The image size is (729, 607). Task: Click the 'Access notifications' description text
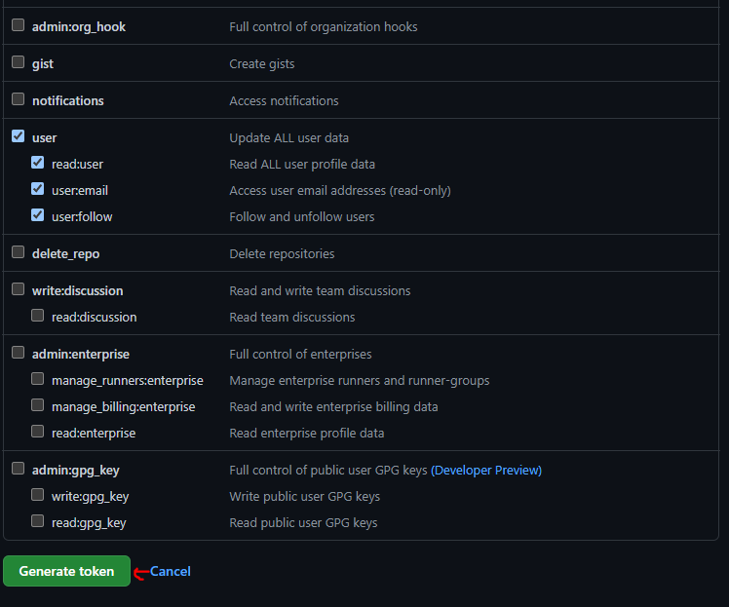click(284, 101)
